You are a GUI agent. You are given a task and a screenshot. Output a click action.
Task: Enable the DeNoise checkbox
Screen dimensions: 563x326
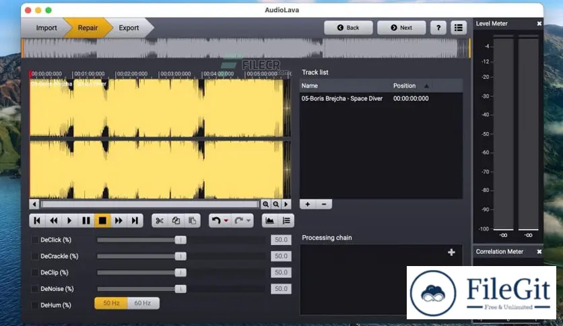click(35, 289)
